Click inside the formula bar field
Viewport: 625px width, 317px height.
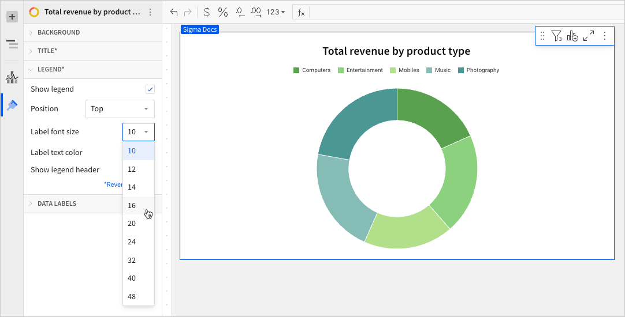[462, 12]
